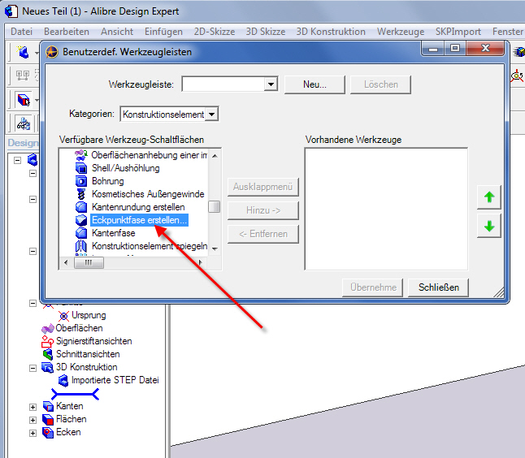Open the Datei menu
This screenshot has height=458, width=525.
(x=21, y=32)
